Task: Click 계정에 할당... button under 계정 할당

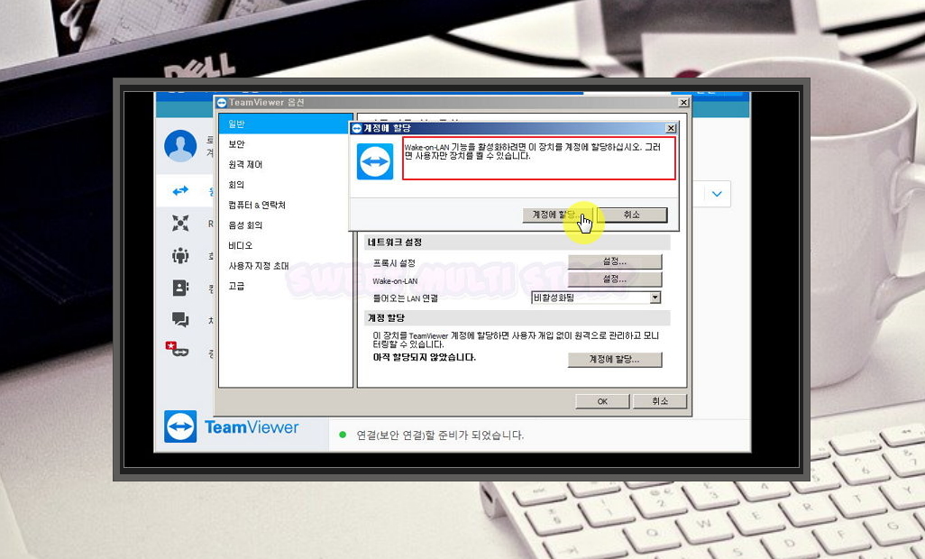Action: coord(615,359)
